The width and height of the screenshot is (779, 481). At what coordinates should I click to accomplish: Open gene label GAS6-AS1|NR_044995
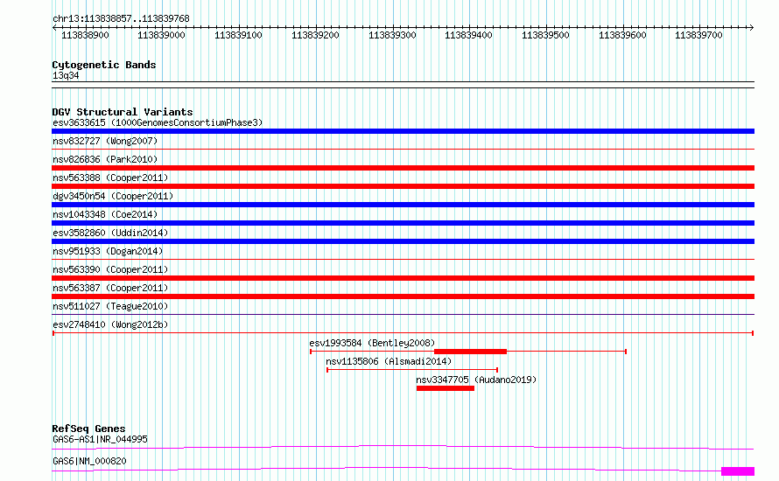(100, 439)
